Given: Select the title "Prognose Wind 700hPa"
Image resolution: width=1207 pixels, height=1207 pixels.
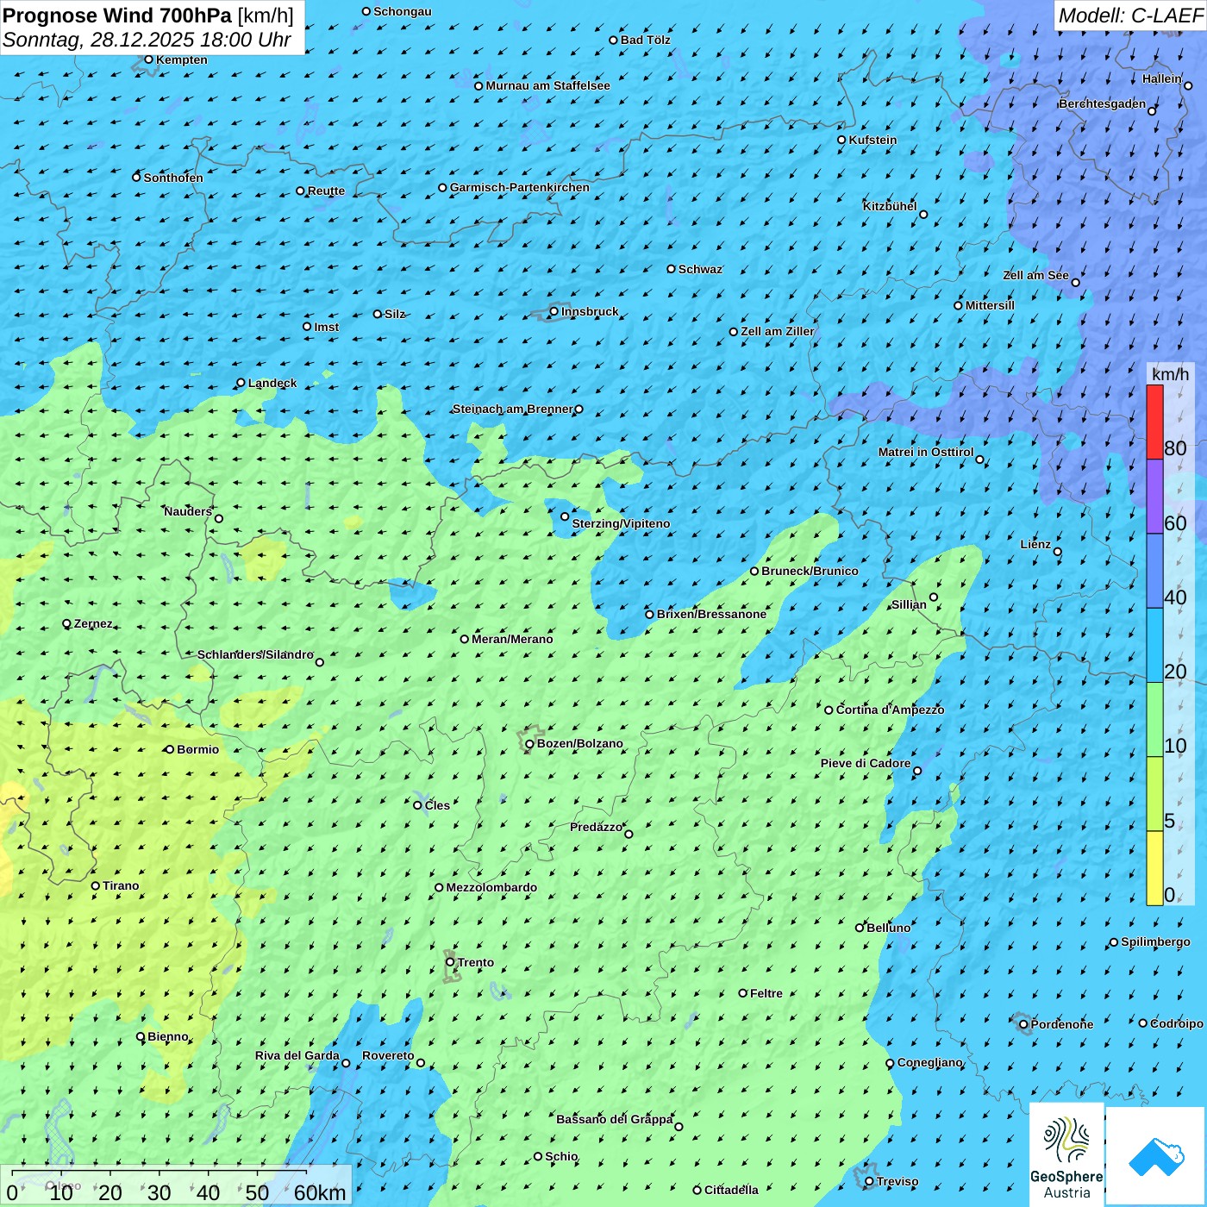Looking at the screenshot, I should [117, 15].
